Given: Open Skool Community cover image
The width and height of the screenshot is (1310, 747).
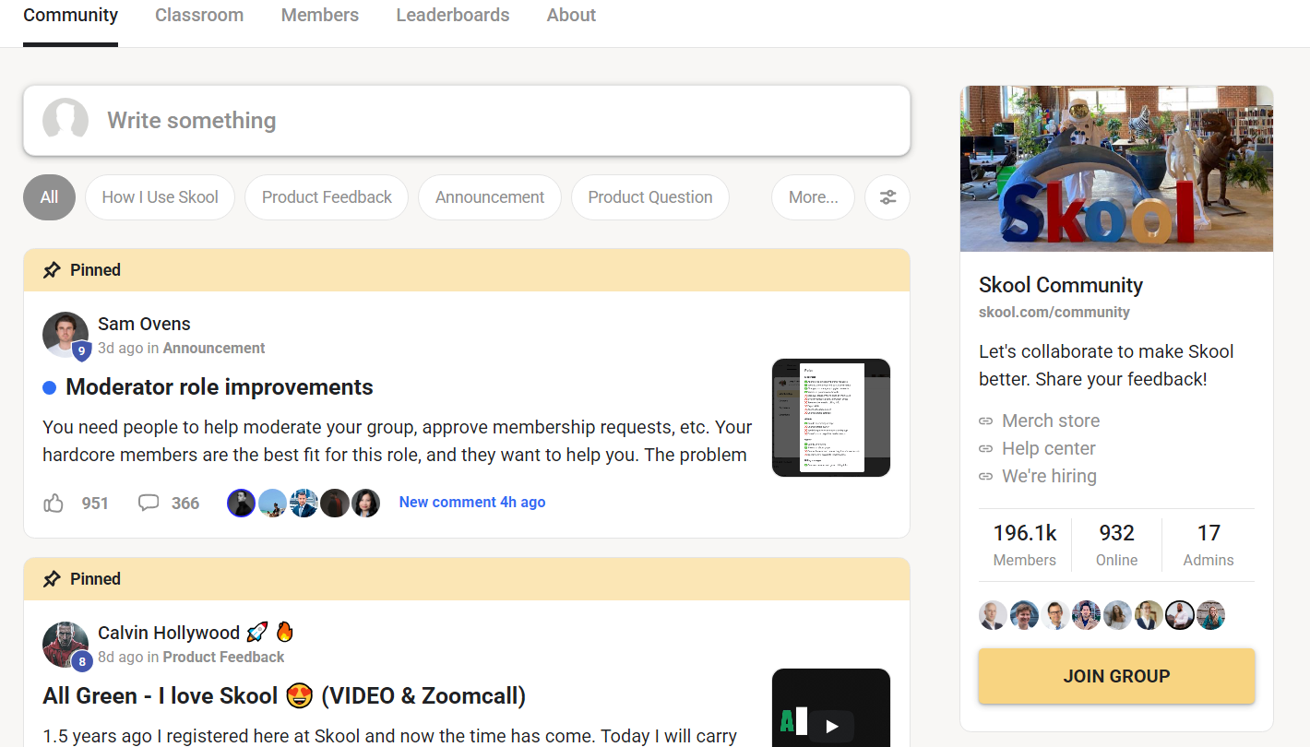Looking at the screenshot, I should 1116,169.
